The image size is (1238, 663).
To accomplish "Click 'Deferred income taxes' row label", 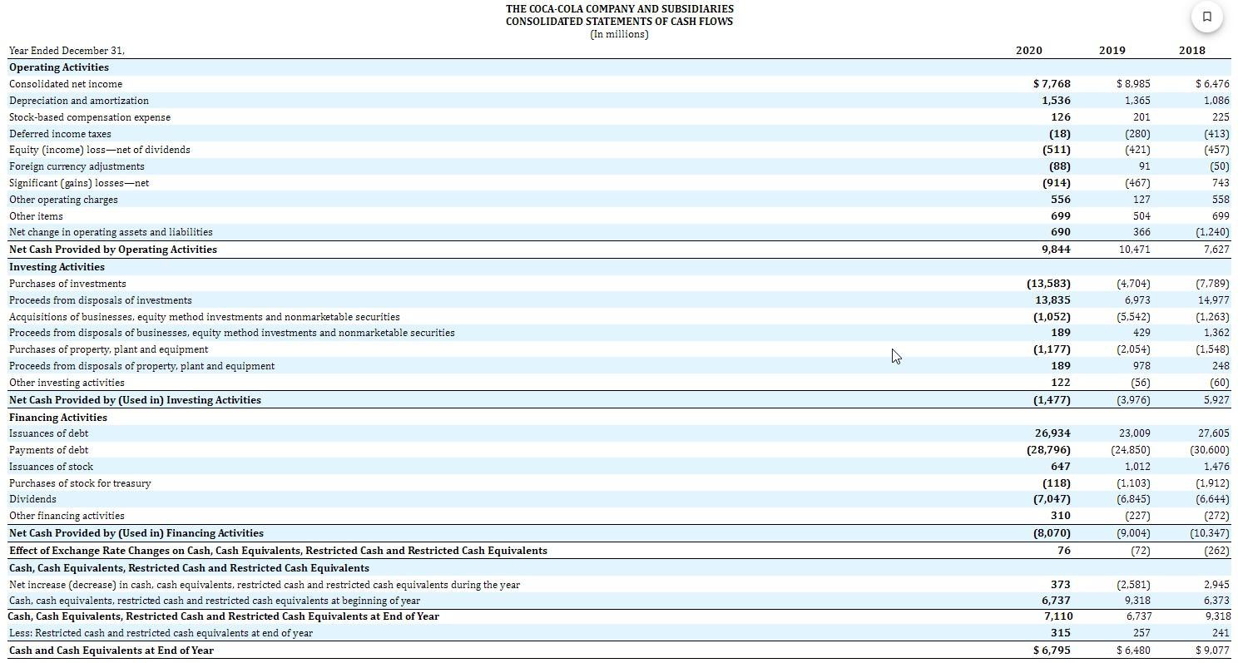I will 60,134.
